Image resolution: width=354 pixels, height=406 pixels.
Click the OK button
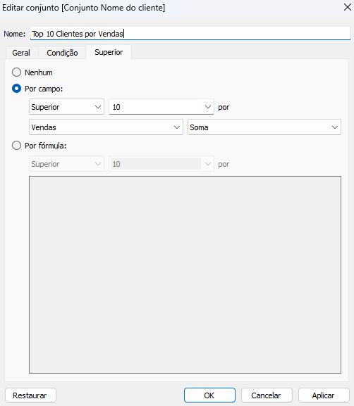coord(209,395)
